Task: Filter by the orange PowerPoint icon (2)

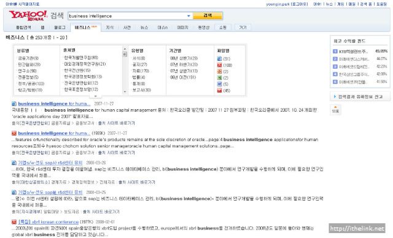Action: (x=219, y=71)
